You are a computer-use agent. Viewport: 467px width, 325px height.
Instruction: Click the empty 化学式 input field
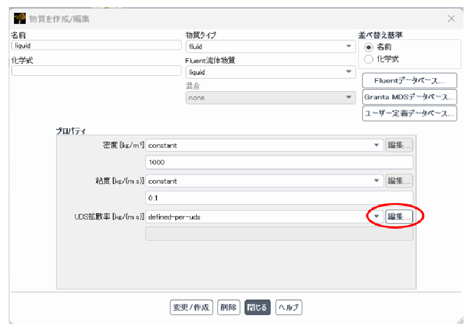pos(96,71)
